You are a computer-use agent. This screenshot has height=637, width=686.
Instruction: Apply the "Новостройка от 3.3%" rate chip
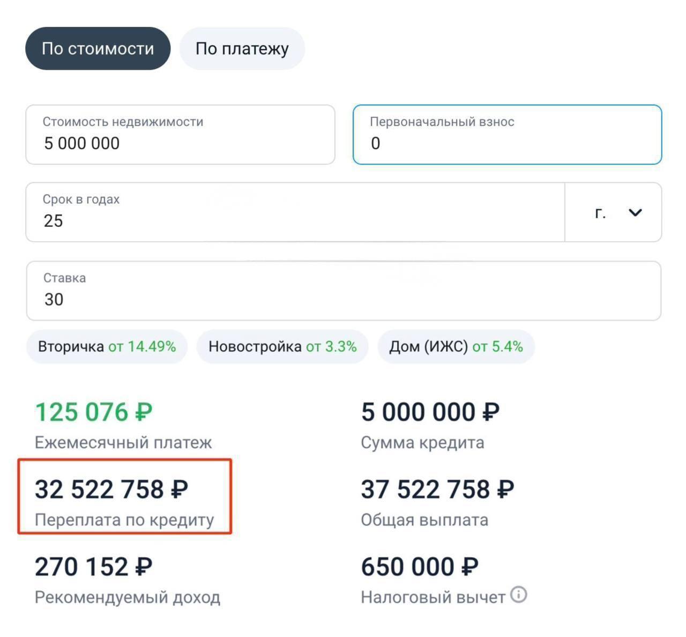(282, 346)
